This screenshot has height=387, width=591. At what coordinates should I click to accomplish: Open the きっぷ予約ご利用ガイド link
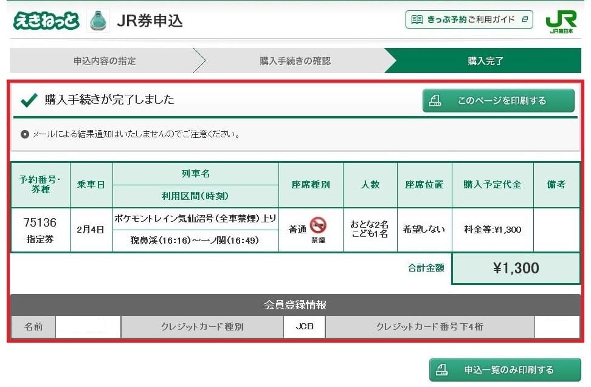(469, 19)
